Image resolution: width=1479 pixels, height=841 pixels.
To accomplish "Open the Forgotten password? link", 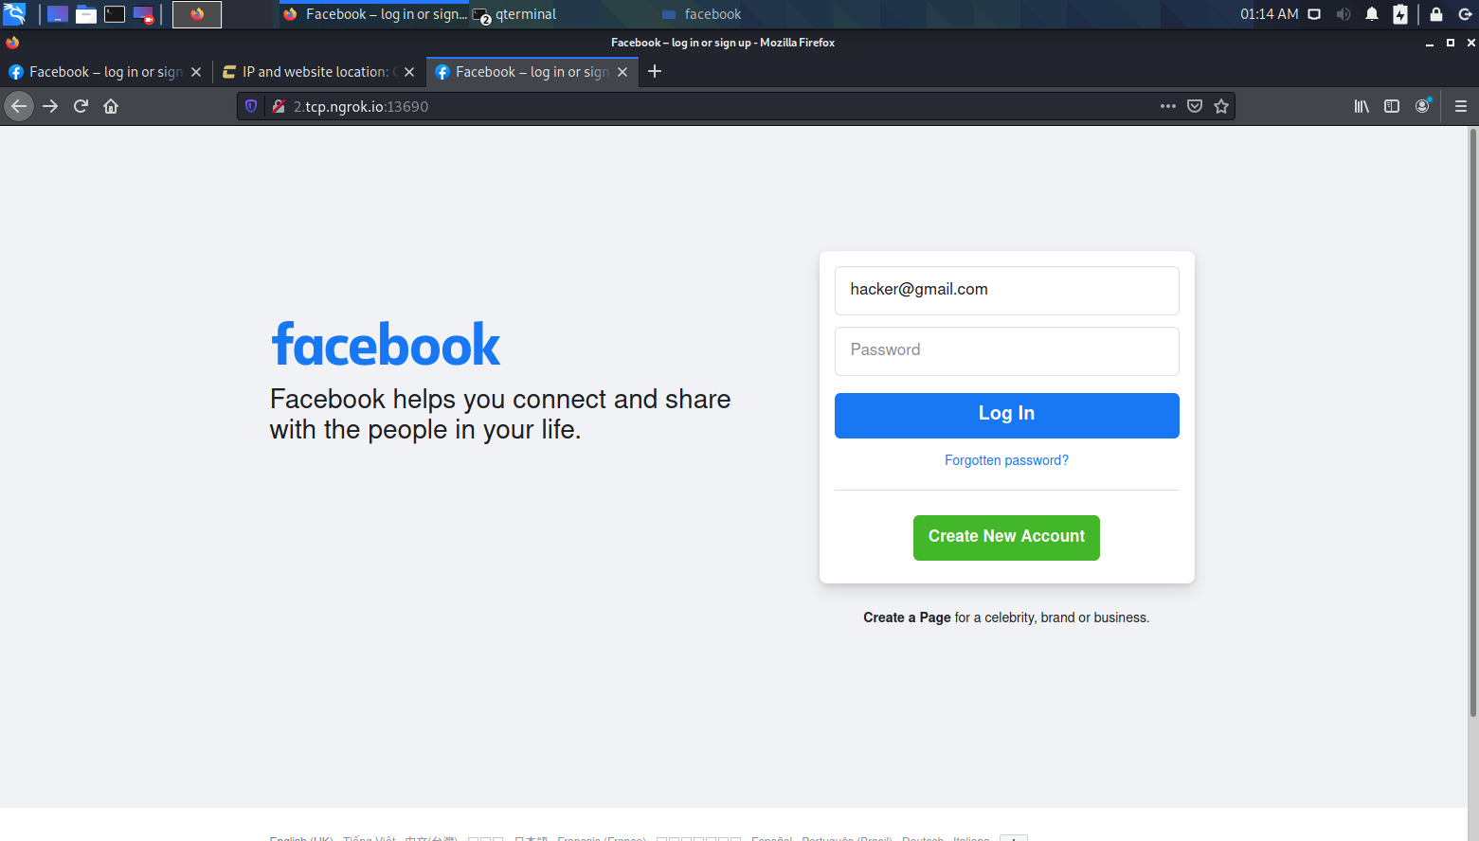I will coord(1006,460).
